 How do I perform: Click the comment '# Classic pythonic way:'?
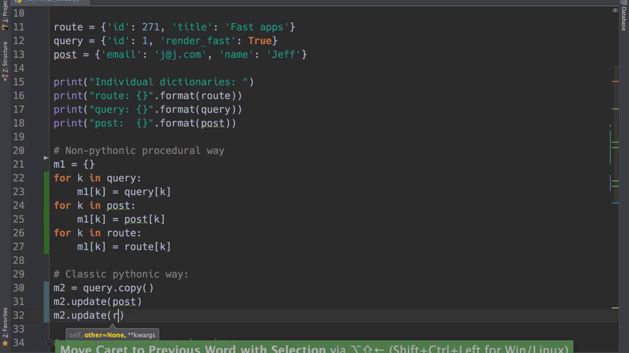pyautogui.click(x=121, y=274)
